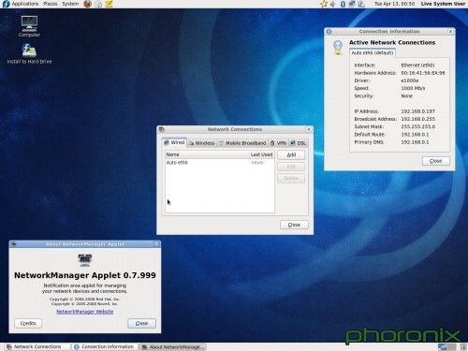
Task: Click the hardware address value 00:16:41:58:EA:98
Action: click(423, 73)
